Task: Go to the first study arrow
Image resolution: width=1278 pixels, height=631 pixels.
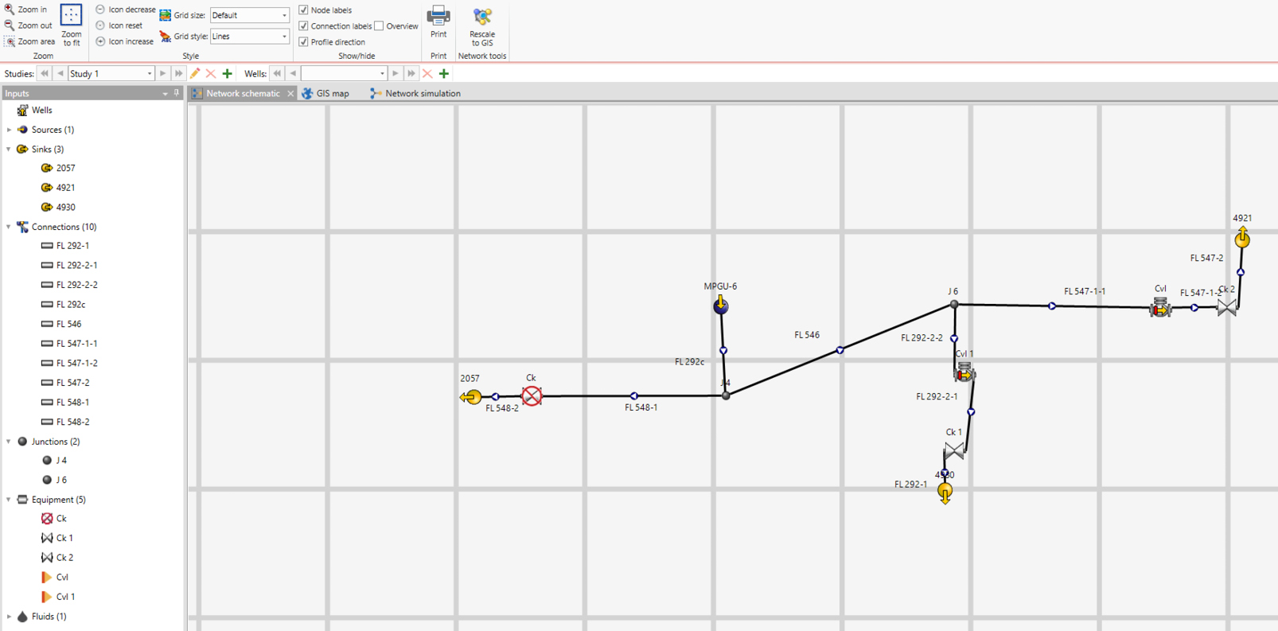Action: 45,74
